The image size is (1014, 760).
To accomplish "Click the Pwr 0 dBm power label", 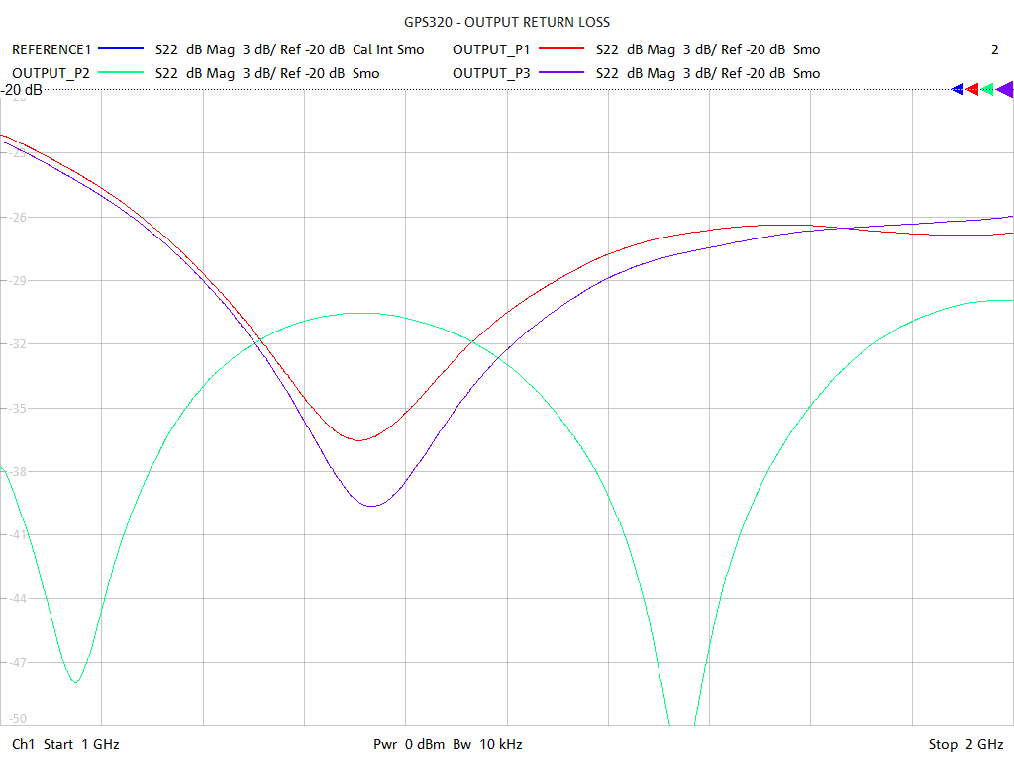I will (x=409, y=744).
